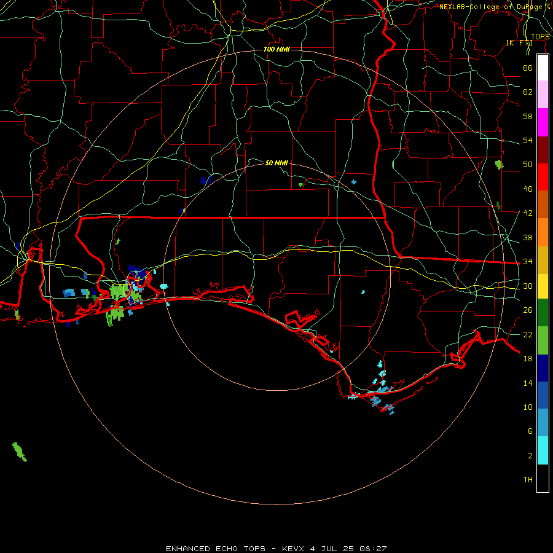Click legend value 34
Viewport: 553px width, 553px height.
coord(528,262)
